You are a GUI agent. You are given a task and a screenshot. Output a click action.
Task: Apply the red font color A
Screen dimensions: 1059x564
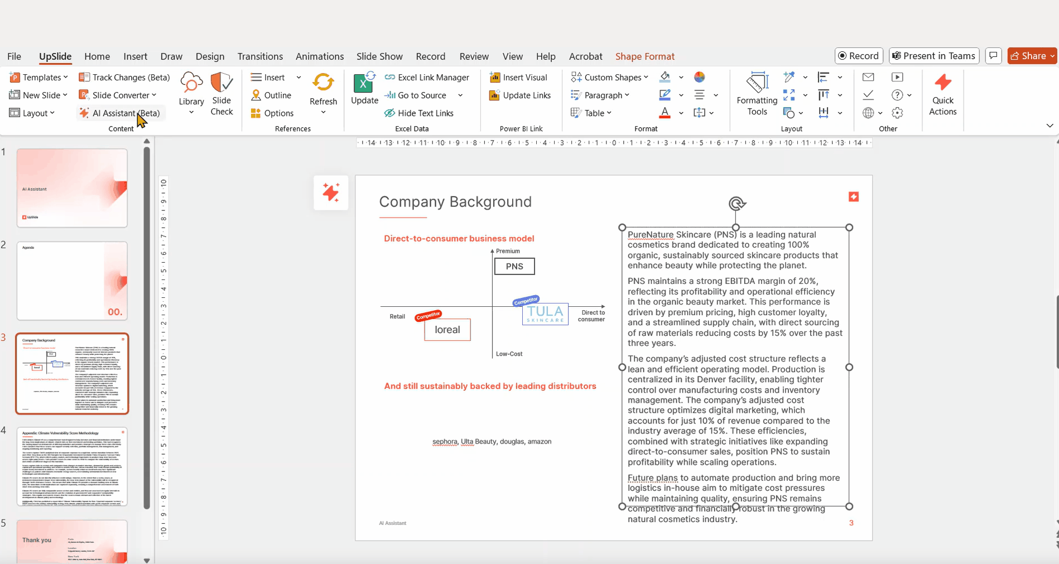coord(665,113)
